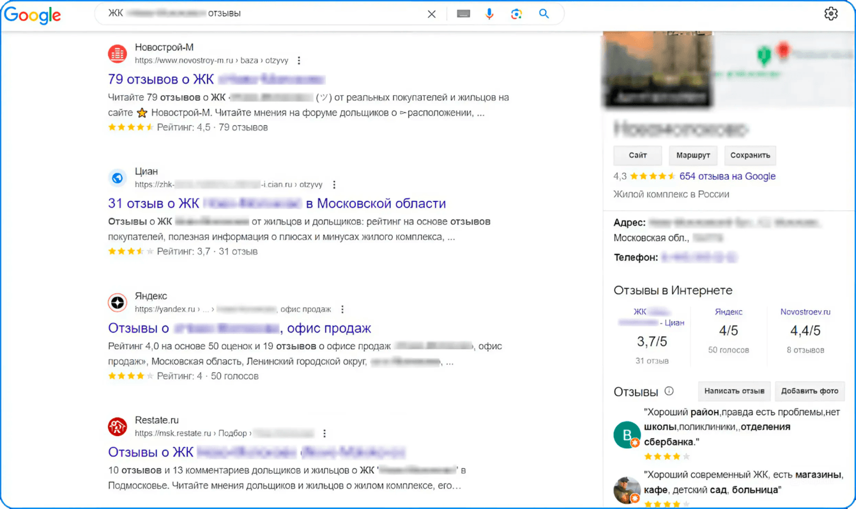Screen dimensions: 856x509
Task: Click the green "B" reviewer avatar
Action: click(x=627, y=435)
